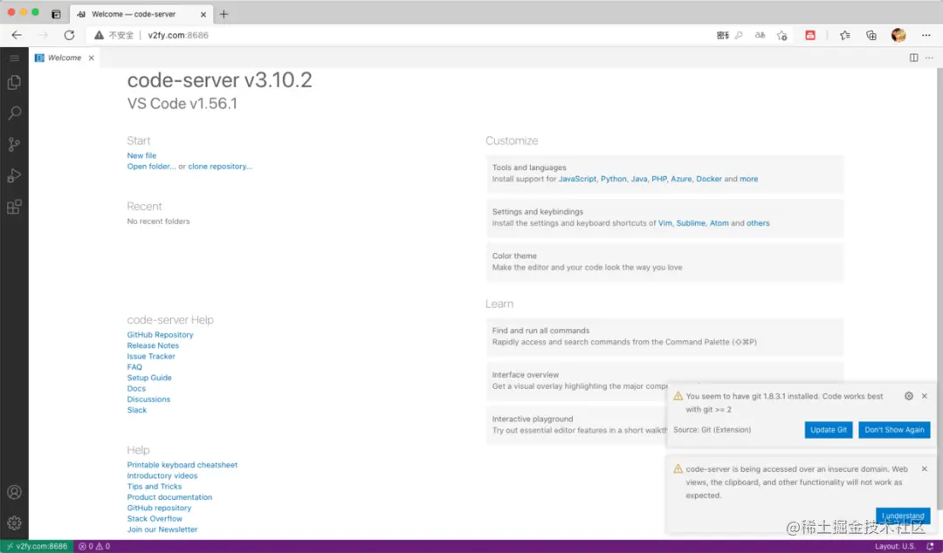Image resolution: width=943 pixels, height=553 pixels.
Task: Install Vim keyboard shortcuts link
Action: click(x=664, y=223)
